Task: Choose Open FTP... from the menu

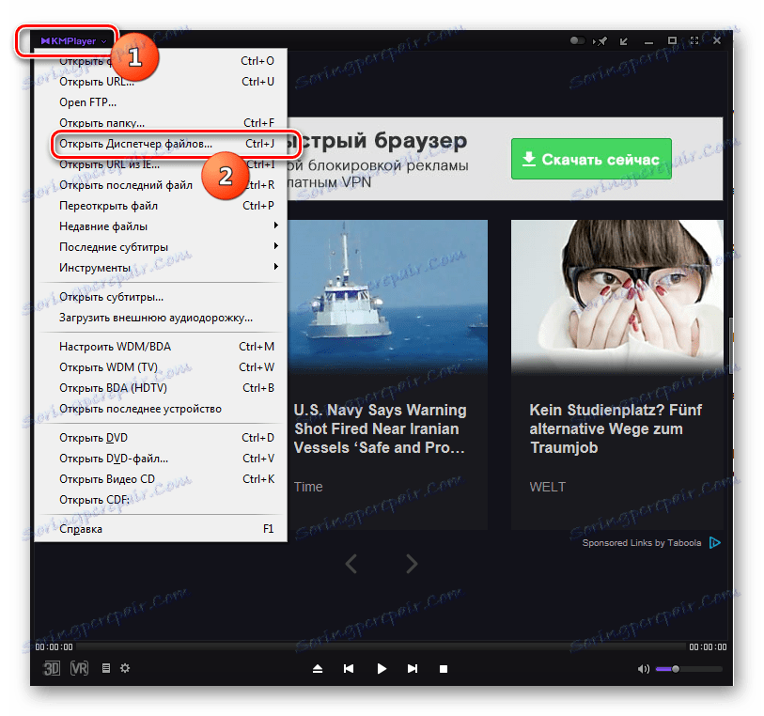Action: pyautogui.click(x=162, y=102)
